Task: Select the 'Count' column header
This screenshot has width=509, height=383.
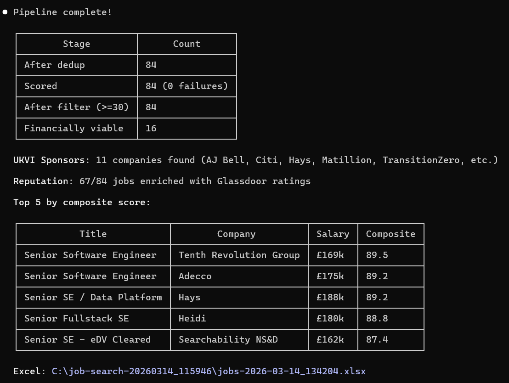Action: [x=187, y=44]
